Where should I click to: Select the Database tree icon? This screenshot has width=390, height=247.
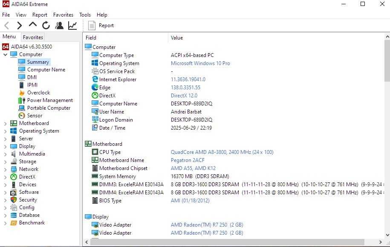[14, 215]
